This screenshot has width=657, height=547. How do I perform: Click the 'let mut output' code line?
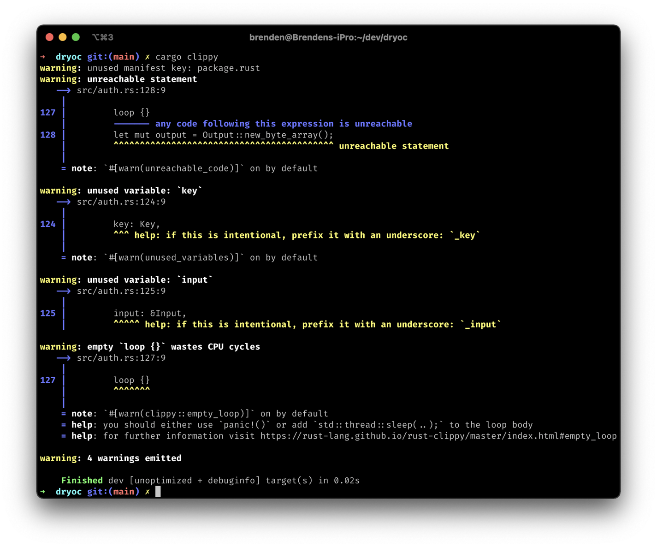(223, 135)
